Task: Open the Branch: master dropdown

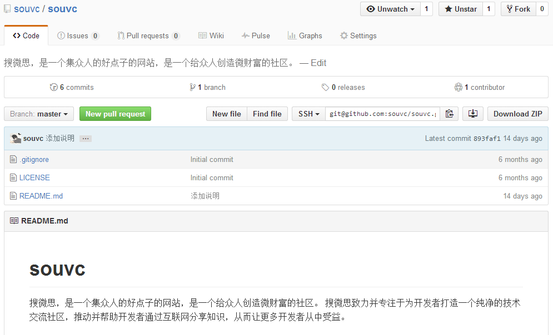Action: pyautogui.click(x=39, y=114)
